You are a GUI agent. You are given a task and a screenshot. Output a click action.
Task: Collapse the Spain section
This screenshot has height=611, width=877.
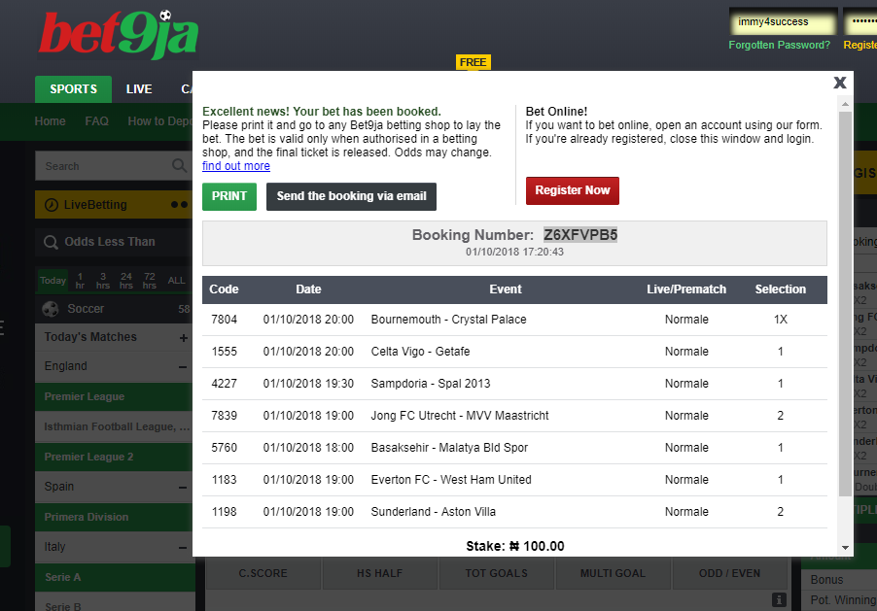pos(183,488)
